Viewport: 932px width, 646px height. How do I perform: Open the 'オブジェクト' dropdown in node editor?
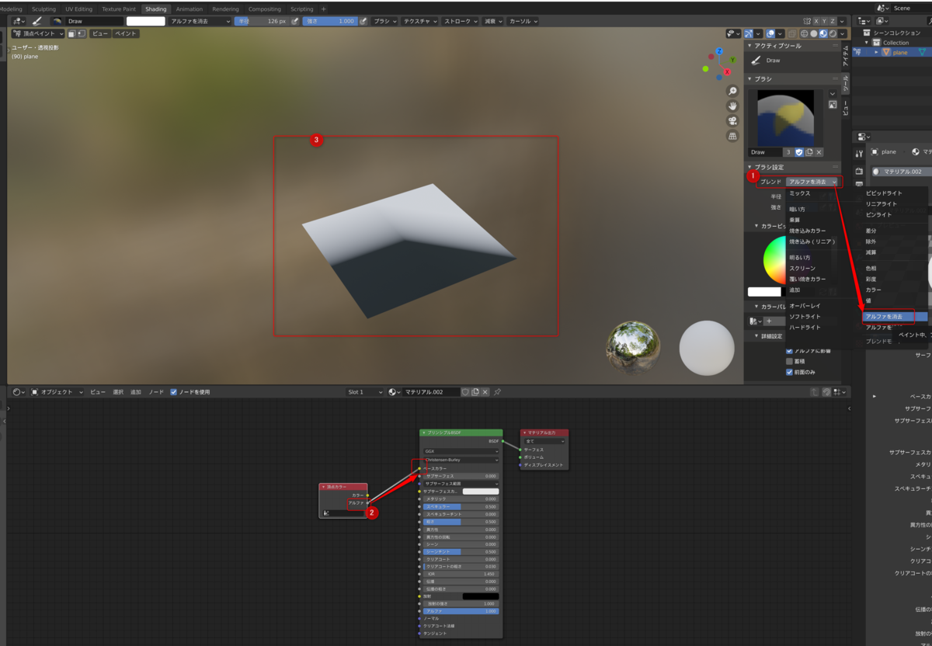57,392
